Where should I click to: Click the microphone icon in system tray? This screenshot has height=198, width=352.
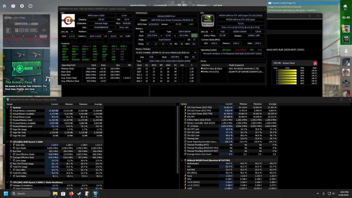coord(323,193)
